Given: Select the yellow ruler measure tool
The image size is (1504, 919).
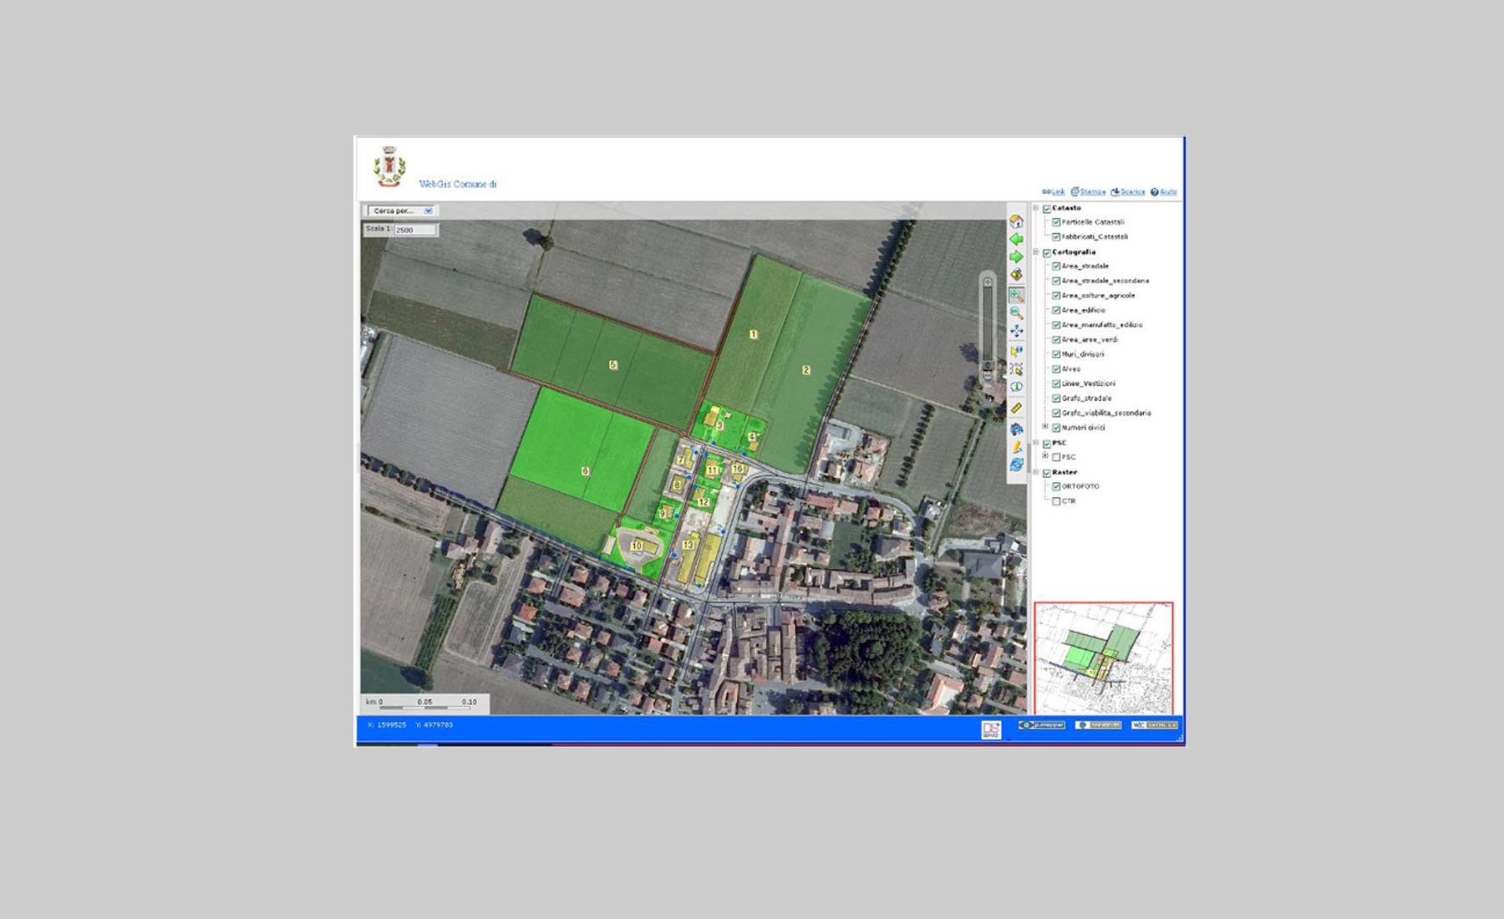Looking at the screenshot, I should tap(1016, 408).
